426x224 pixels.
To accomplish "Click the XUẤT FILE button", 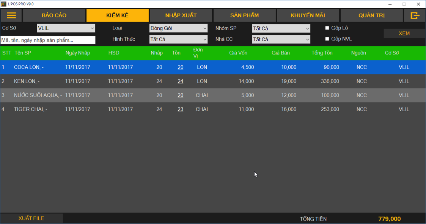I will (x=31, y=218).
